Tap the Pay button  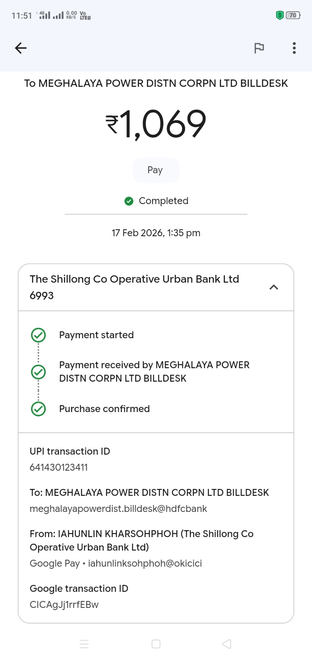coord(156,170)
